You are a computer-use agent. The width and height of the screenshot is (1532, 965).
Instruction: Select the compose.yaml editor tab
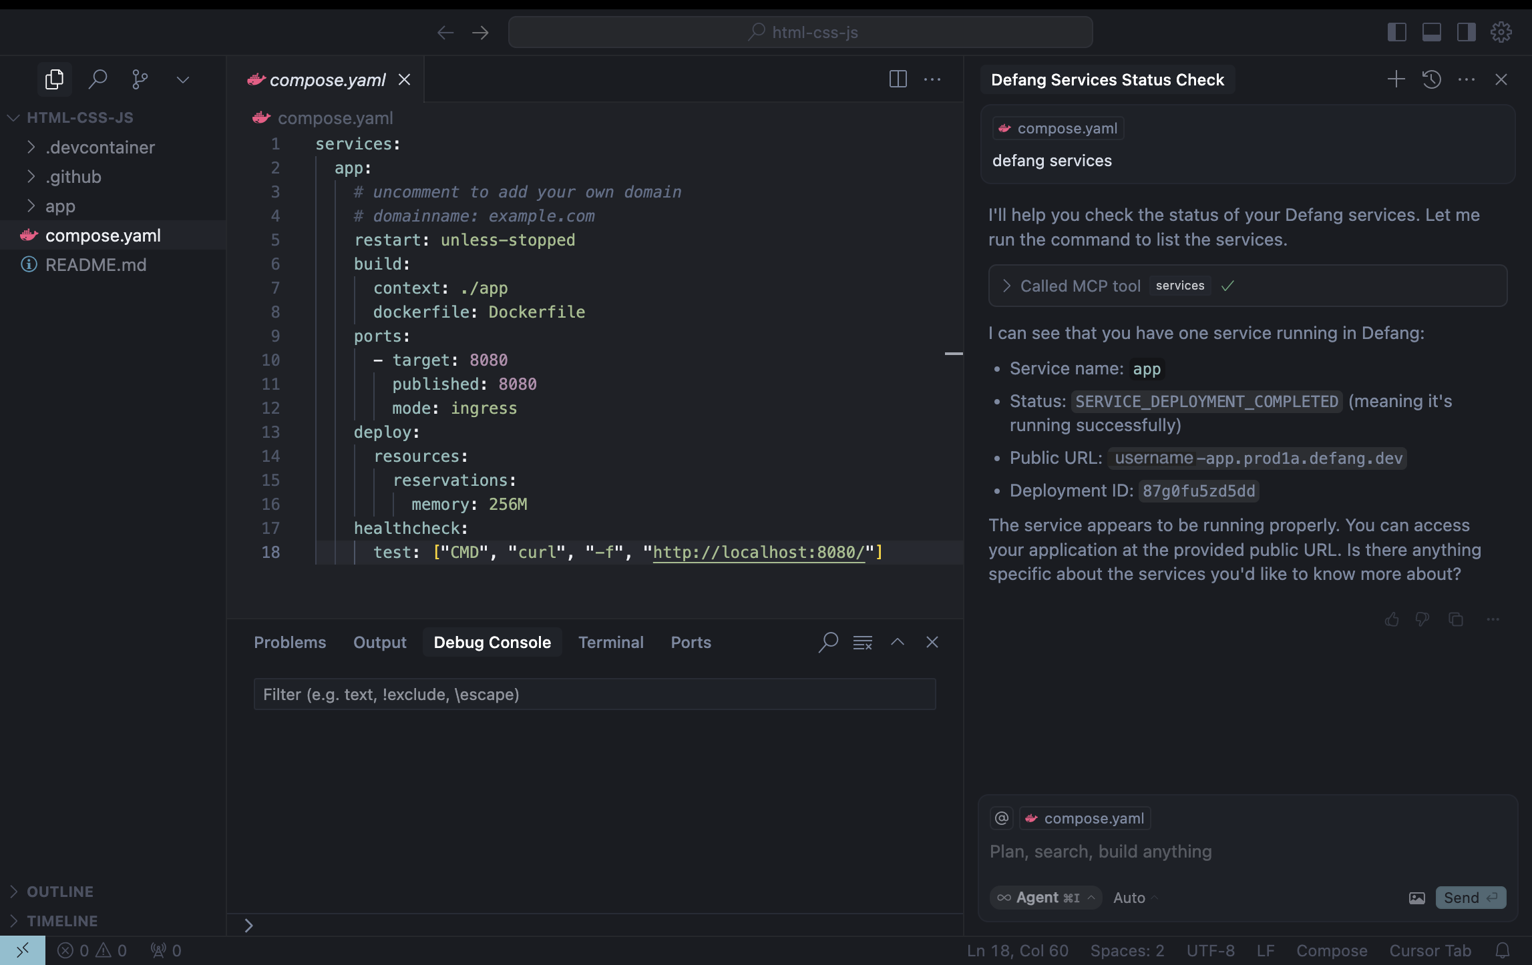pyautogui.click(x=327, y=79)
